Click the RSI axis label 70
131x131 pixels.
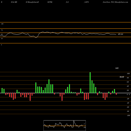tap(2, 30)
